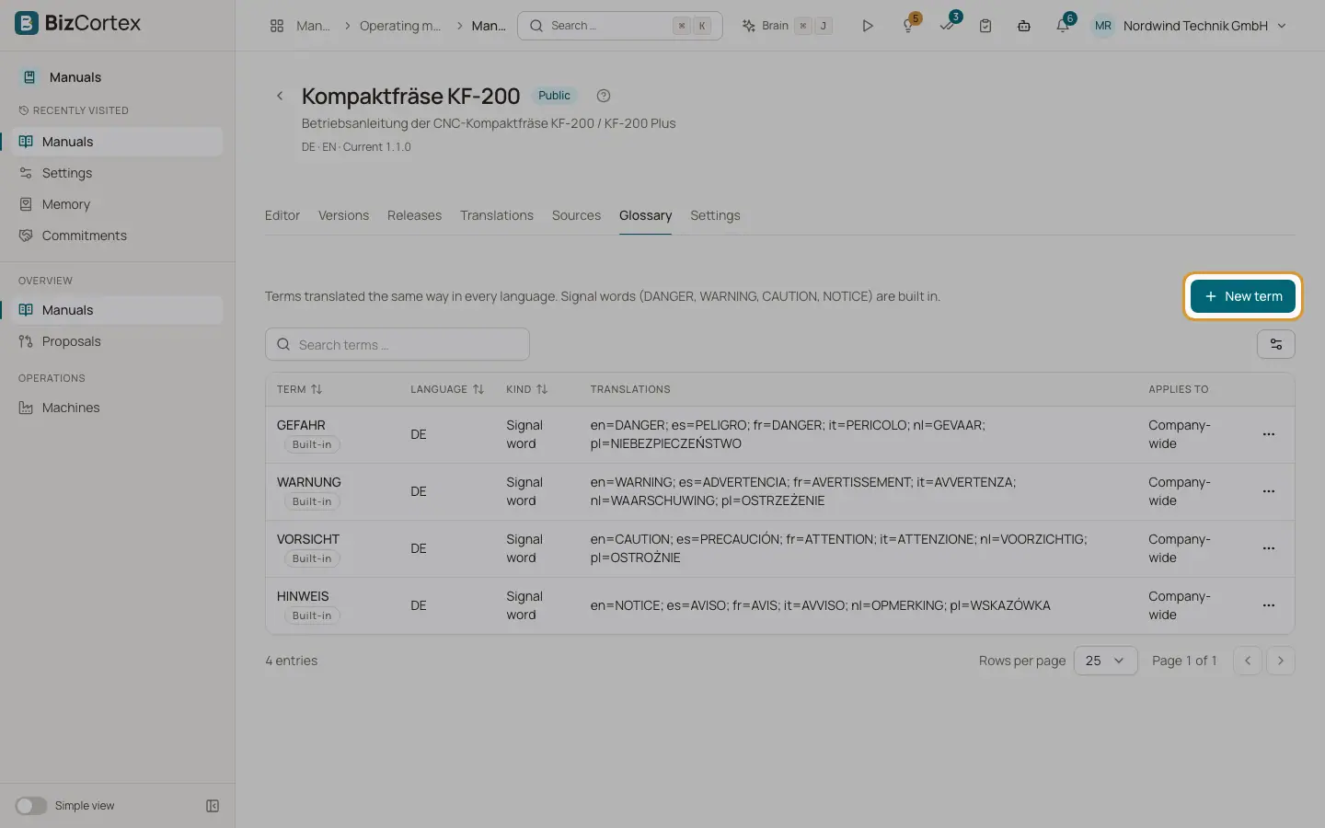
Task: Open the Releases tab
Action: coord(414,215)
